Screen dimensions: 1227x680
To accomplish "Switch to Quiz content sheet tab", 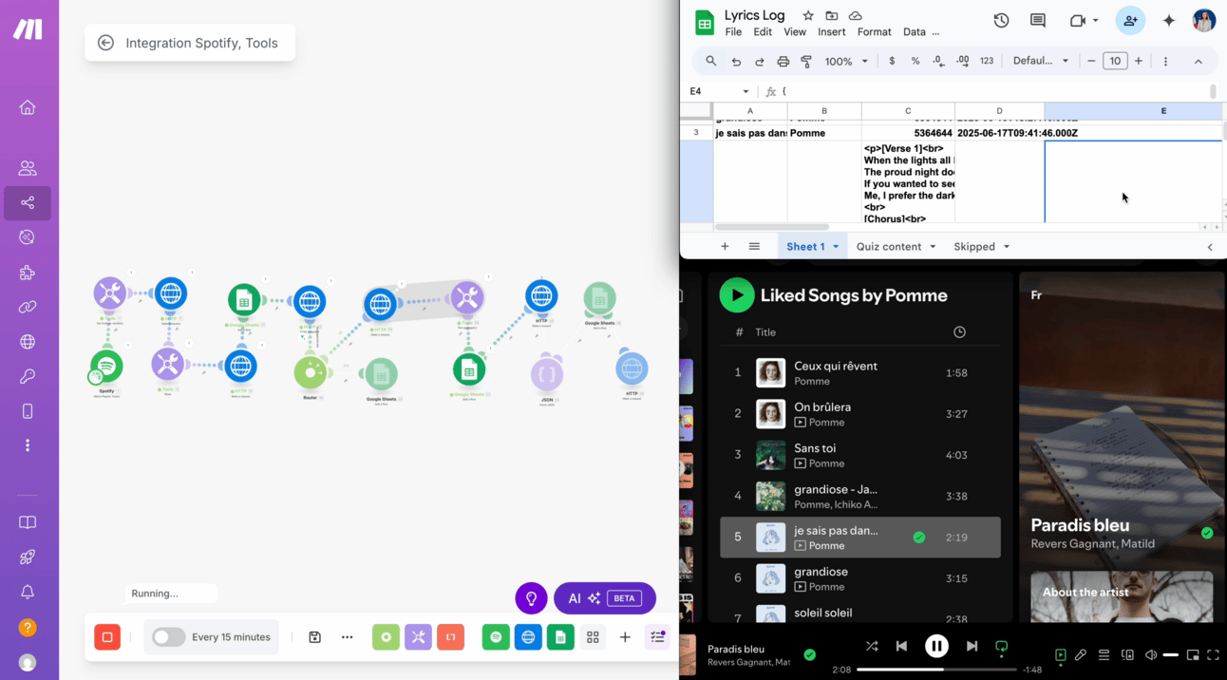I will click(889, 247).
